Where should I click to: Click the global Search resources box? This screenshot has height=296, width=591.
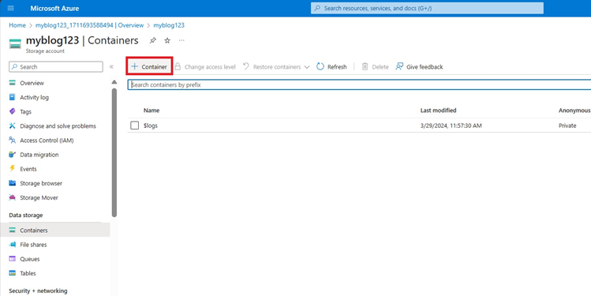click(427, 8)
